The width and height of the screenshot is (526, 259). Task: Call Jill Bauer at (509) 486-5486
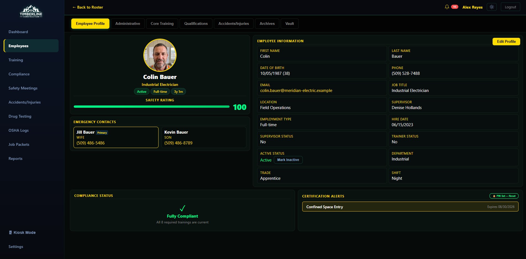[x=91, y=143]
